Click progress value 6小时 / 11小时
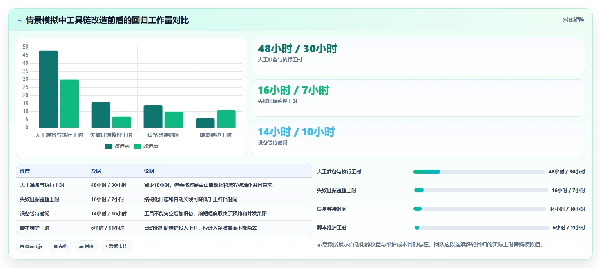This screenshot has width=601, height=268. coord(569,228)
